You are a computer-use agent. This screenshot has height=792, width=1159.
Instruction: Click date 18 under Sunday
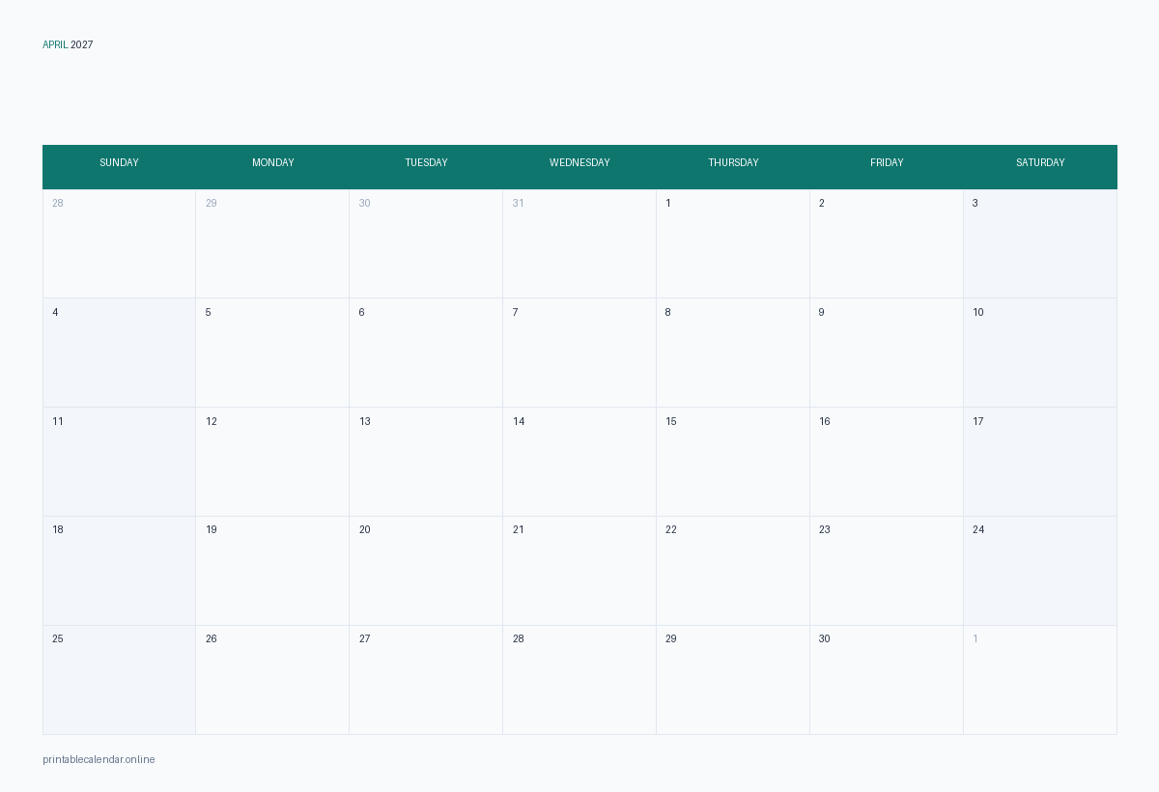tap(58, 530)
